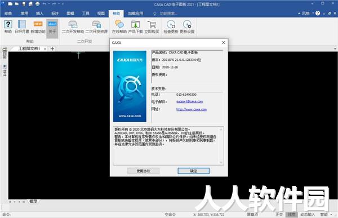
Task: Click the CAXA logo image in dialog
Action: [130, 86]
